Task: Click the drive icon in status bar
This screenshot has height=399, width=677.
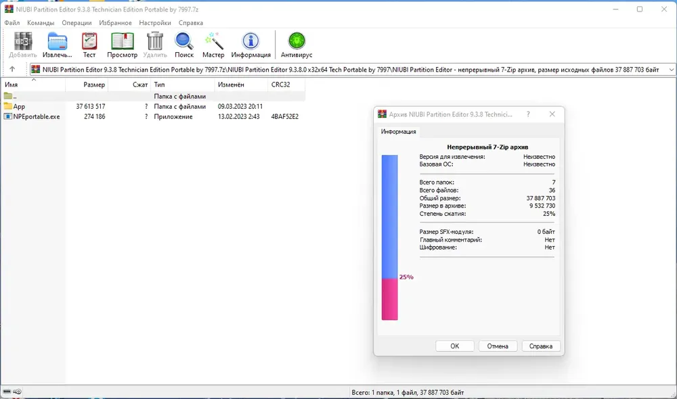Action: pos(7,392)
